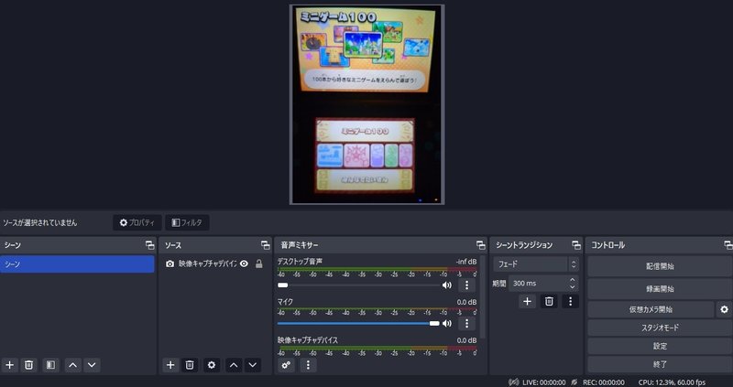Click 配信開始 to start streaming

(660, 266)
